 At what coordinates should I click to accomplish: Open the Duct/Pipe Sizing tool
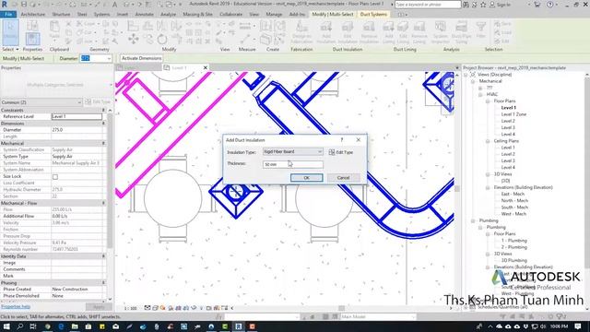click(x=461, y=32)
